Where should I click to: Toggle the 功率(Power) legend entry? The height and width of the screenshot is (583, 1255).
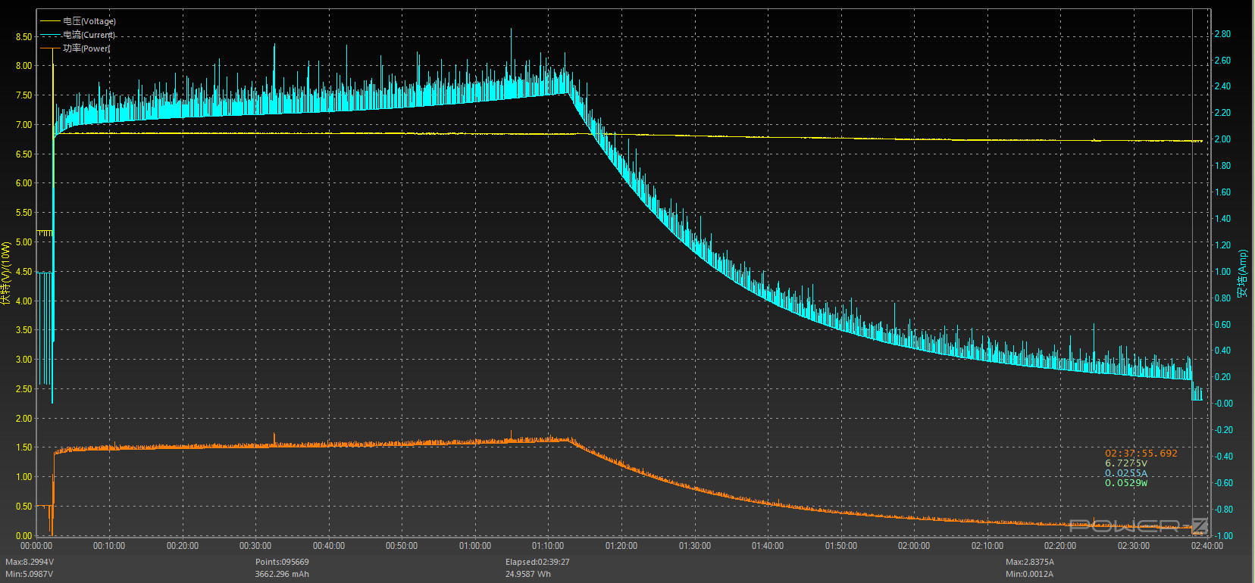[x=86, y=48]
